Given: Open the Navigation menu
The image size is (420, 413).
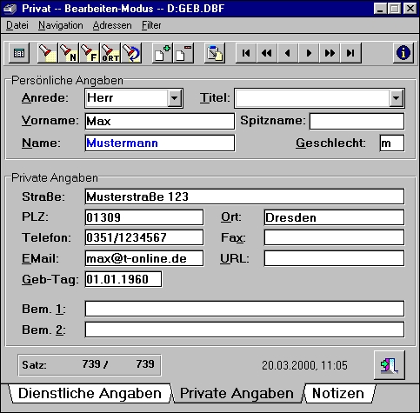Looking at the screenshot, I should (x=61, y=25).
